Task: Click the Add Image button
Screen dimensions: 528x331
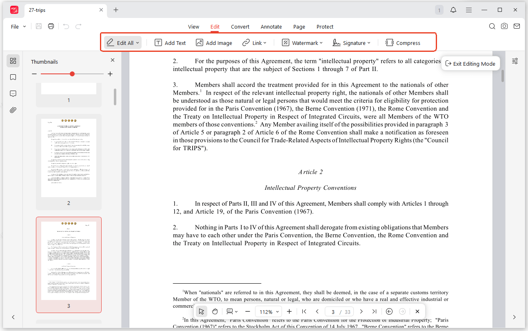Action: (214, 43)
